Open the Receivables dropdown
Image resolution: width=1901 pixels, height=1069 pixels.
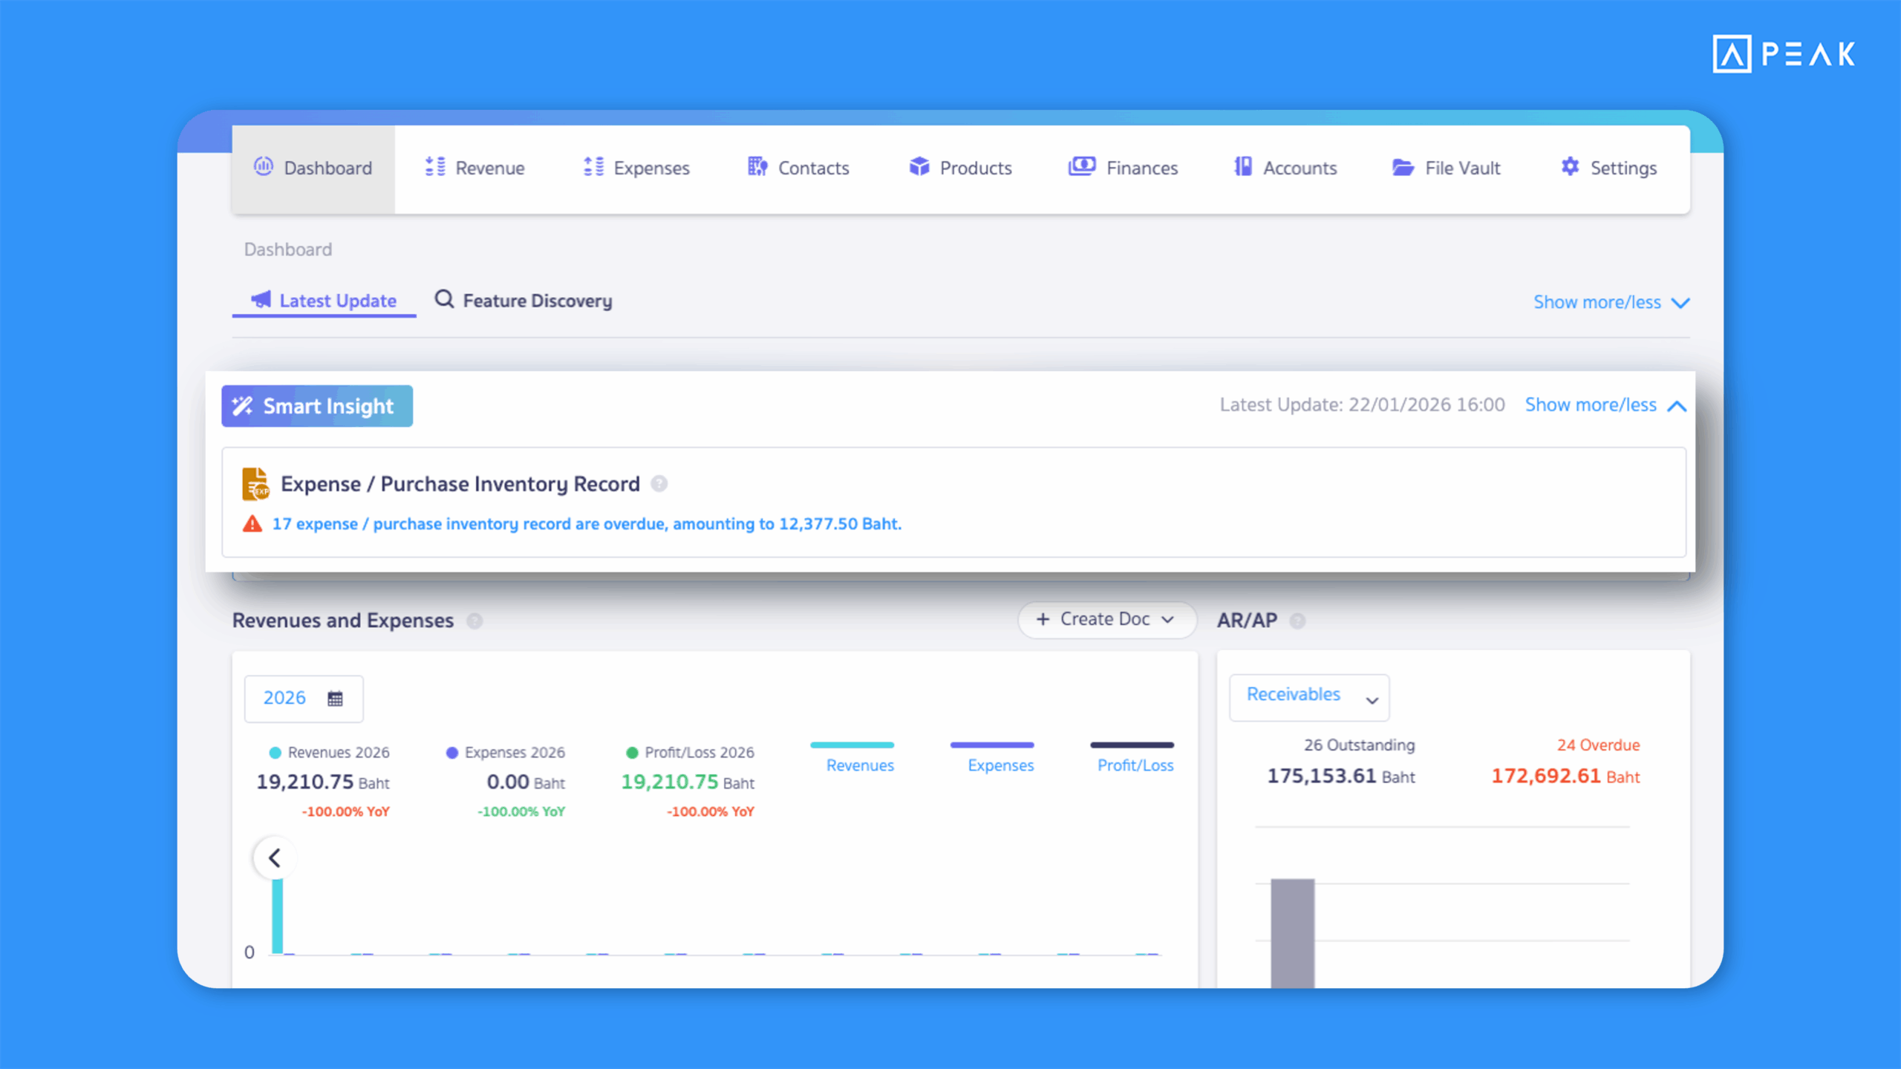pyautogui.click(x=1308, y=697)
